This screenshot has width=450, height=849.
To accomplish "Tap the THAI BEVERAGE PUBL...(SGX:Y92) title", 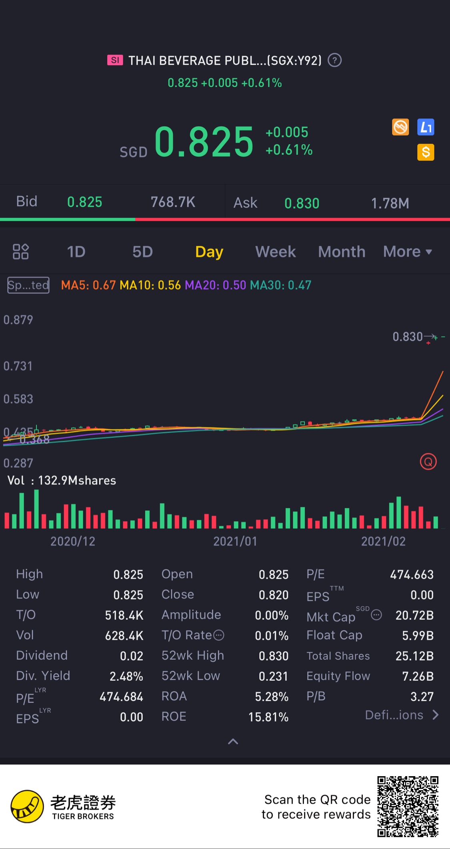I will (x=225, y=60).
